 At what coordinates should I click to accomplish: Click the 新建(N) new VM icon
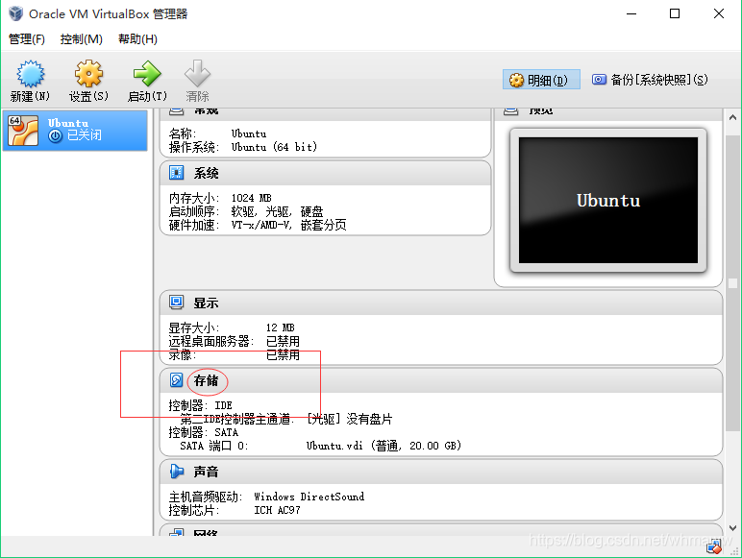(x=31, y=74)
